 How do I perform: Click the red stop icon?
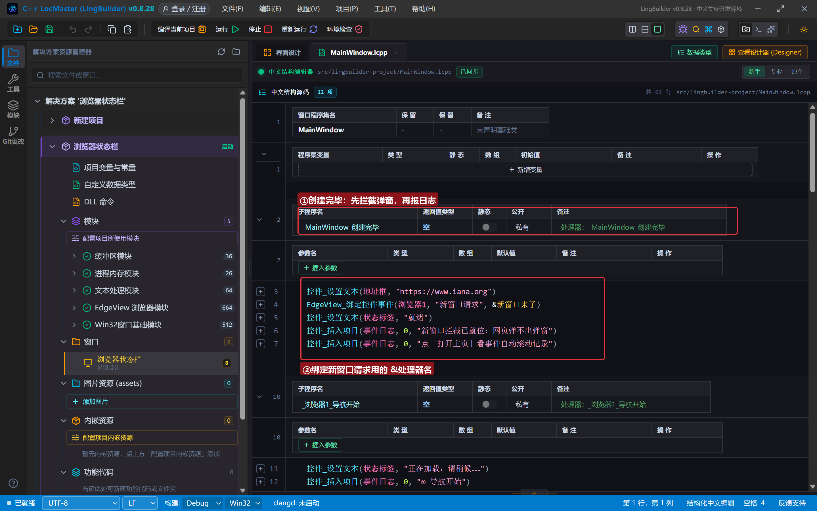[268, 30]
